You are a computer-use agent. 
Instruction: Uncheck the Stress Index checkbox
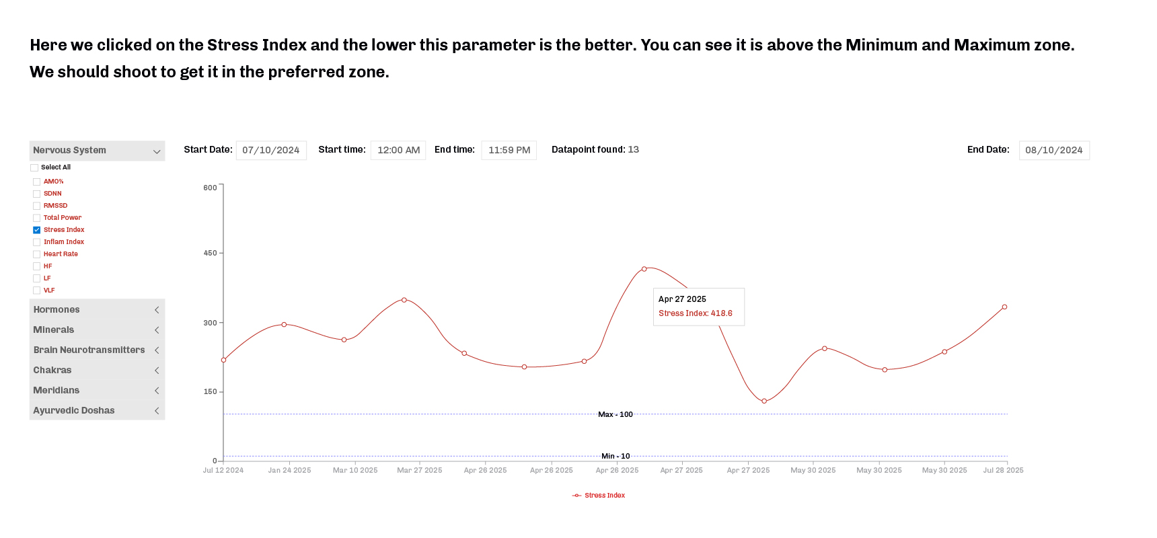37,230
